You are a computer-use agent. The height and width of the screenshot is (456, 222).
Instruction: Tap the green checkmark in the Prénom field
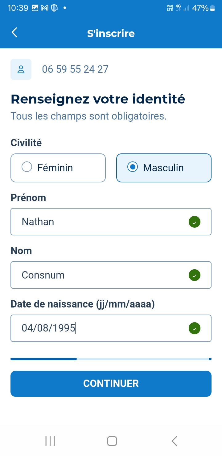[194, 222]
